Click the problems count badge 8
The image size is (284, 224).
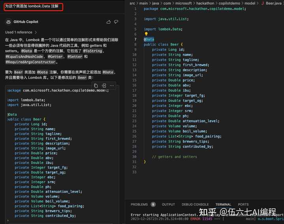(153, 204)
